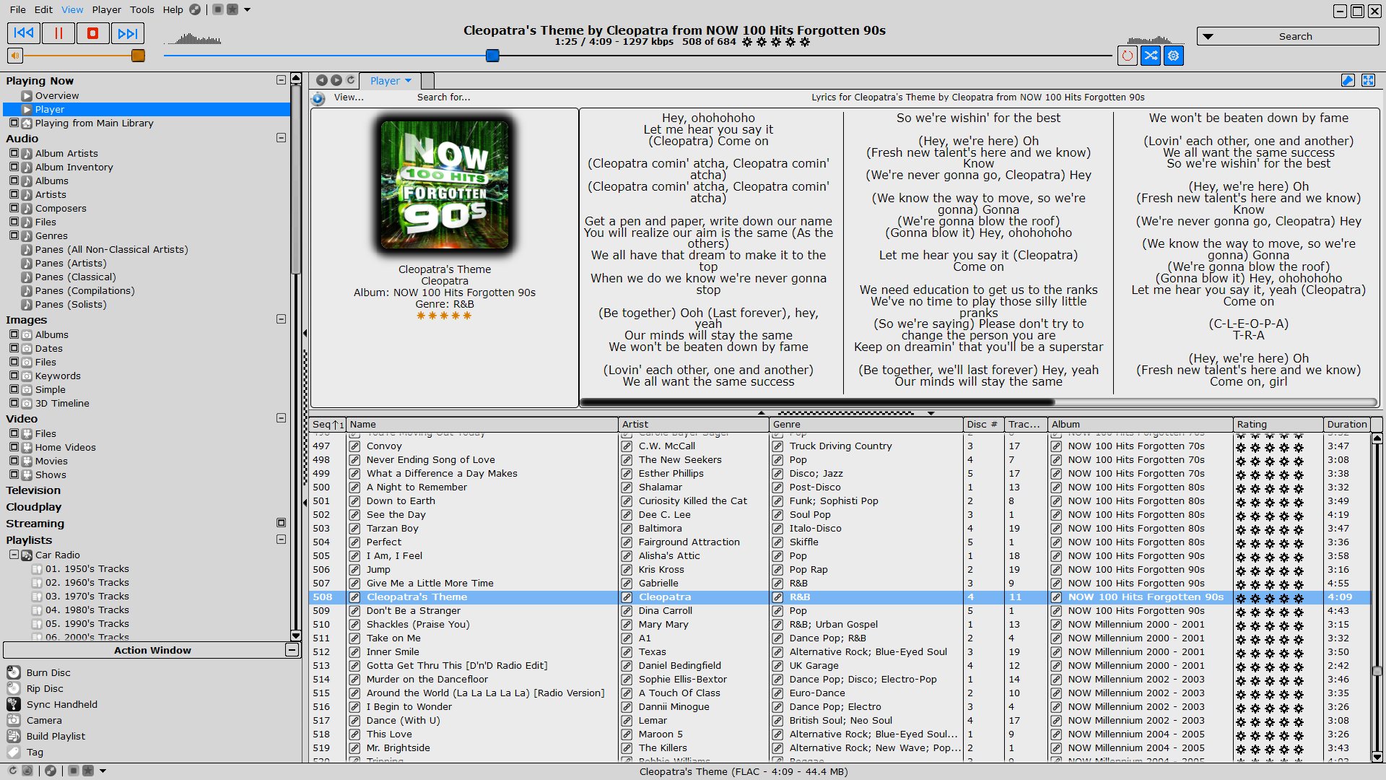Collapse the Playlists section
Viewport: 1386px width, 780px height.
tap(281, 539)
